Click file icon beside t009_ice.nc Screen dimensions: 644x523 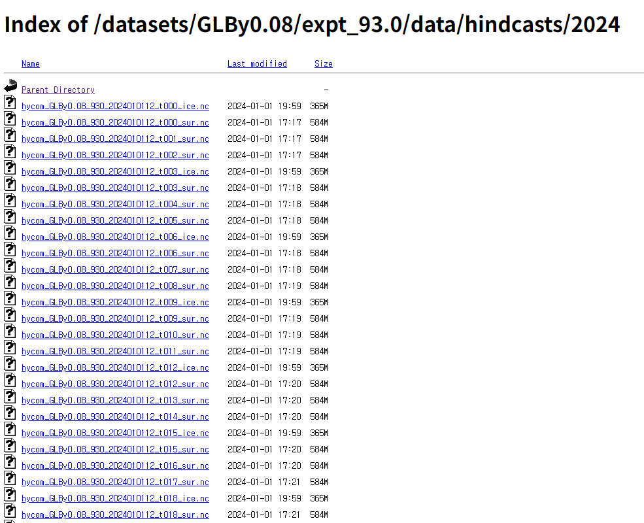pos(10,298)
